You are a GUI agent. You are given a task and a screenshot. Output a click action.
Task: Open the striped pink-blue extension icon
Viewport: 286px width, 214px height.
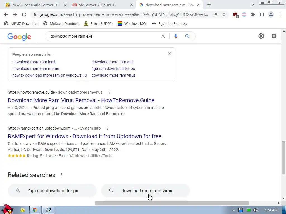click(244, 14)
